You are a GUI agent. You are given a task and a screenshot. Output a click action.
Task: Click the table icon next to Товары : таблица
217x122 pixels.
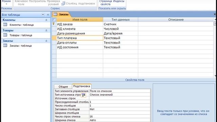[x=5, y=35]
